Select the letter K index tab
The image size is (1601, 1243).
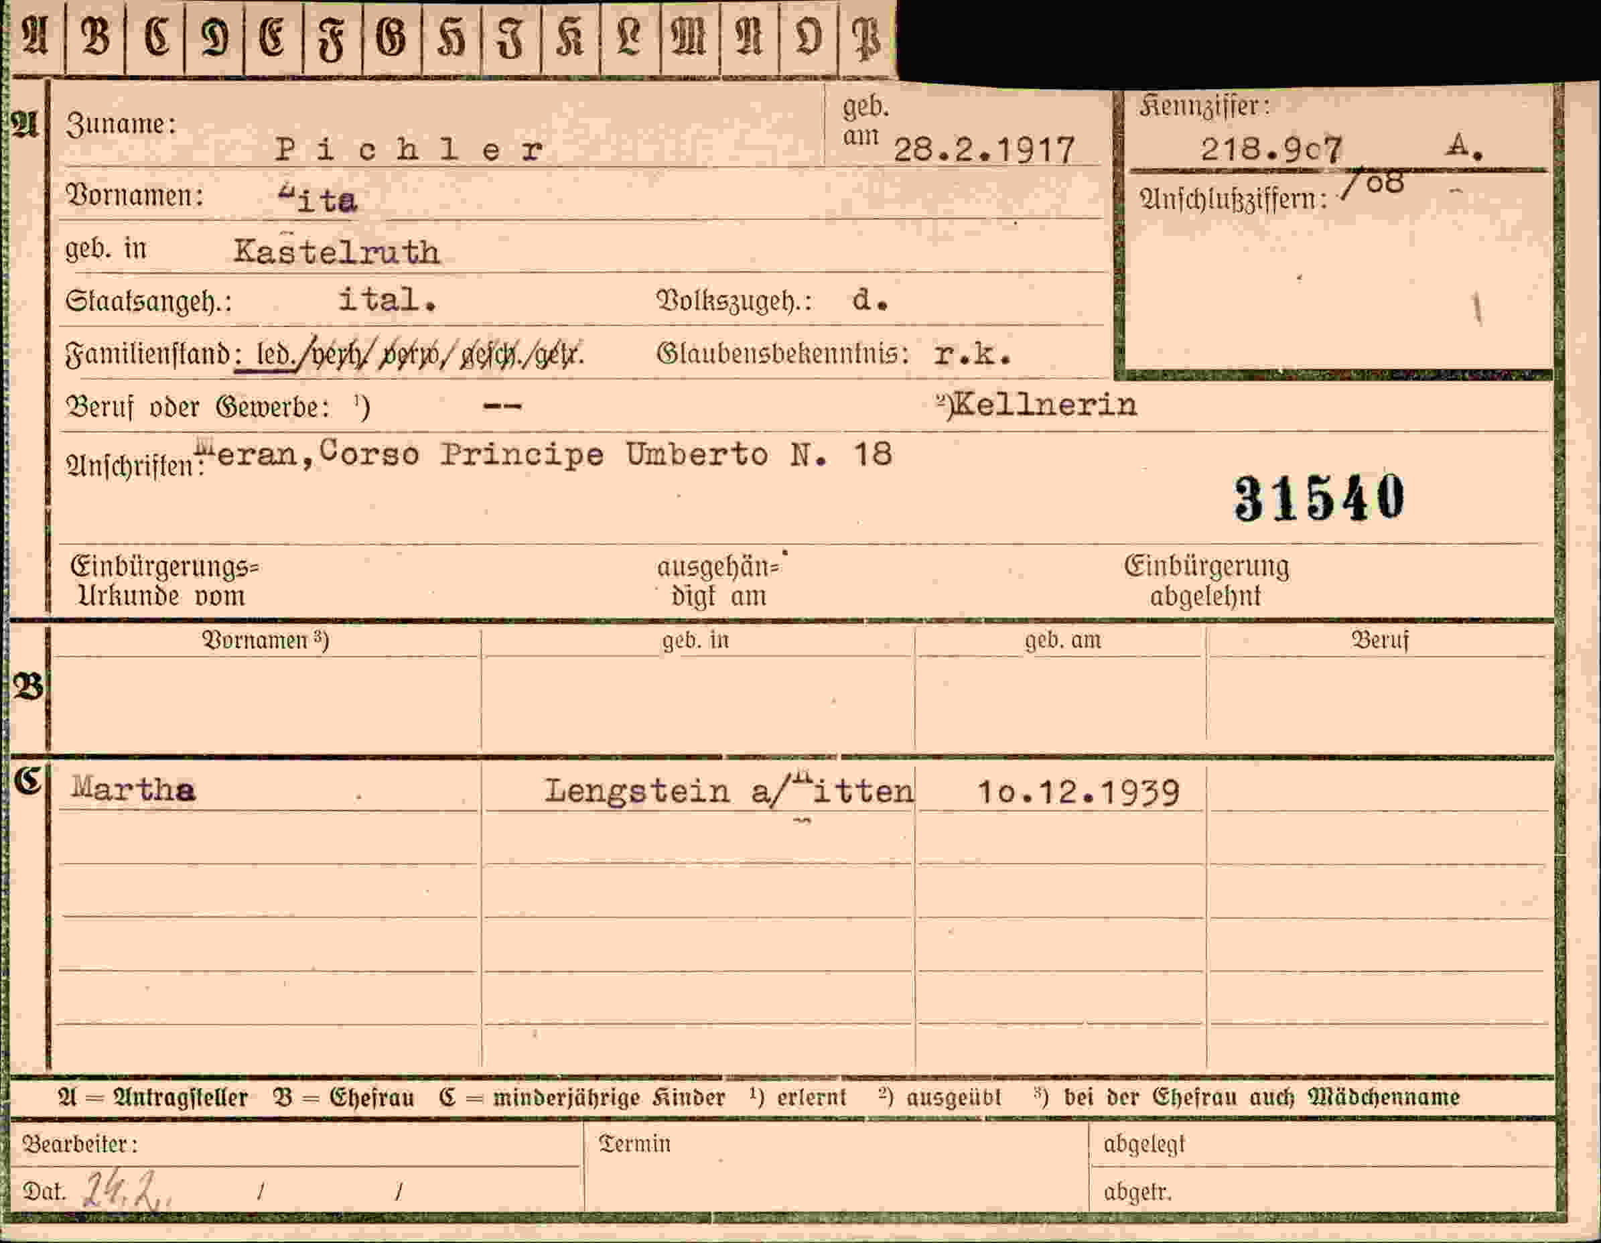coord(570,37)
